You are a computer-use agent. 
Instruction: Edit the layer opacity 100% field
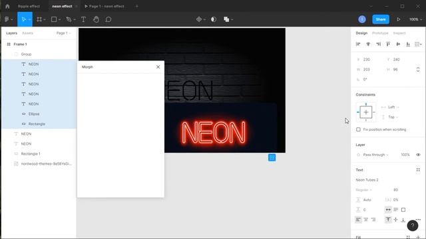coord(405,155)
